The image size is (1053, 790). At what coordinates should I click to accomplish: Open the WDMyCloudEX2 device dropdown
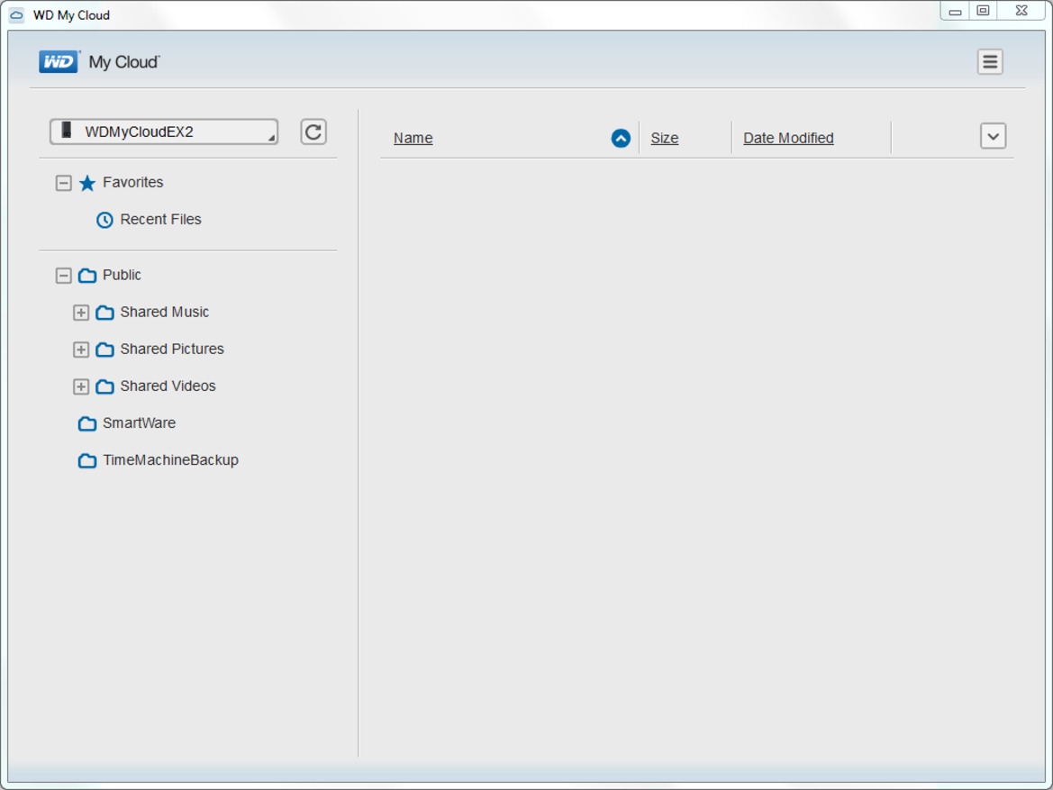164,132
